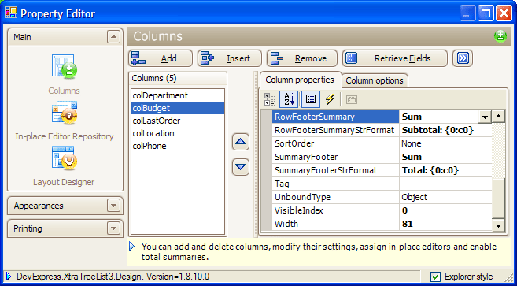
Task: Open the RowFooterSummary dropdown arrow
Action: click(485, 117)
